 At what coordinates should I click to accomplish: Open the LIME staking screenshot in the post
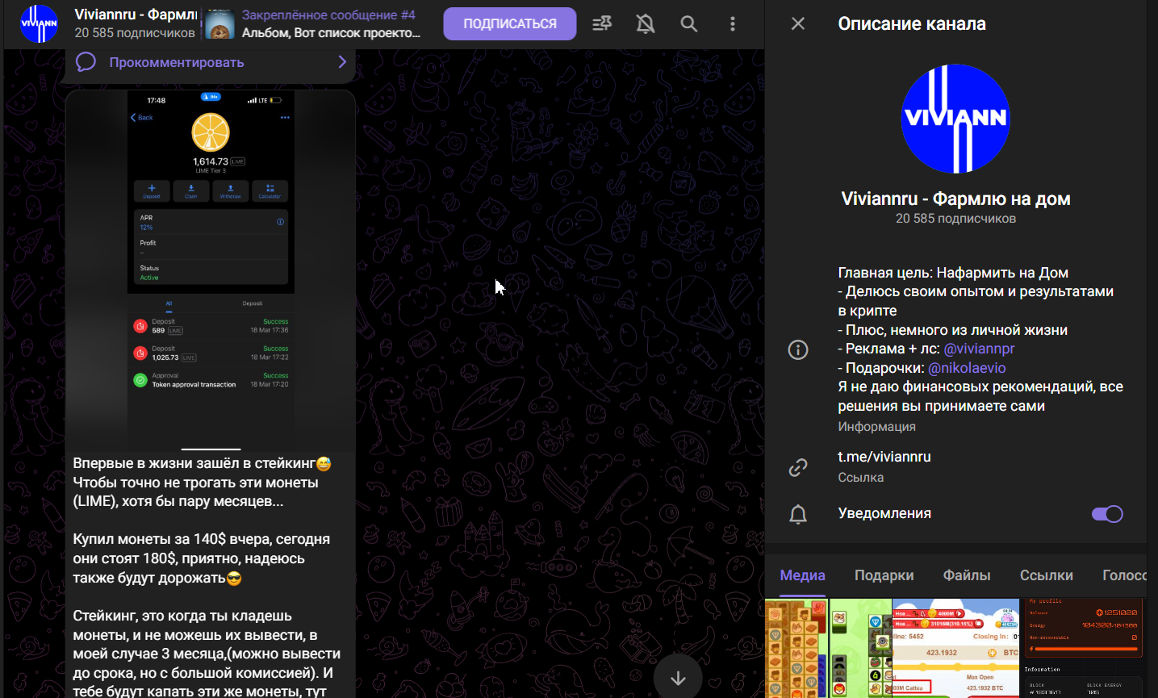[211, 270]
